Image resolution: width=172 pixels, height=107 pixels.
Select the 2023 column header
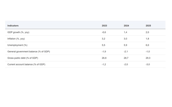click(x=104, y=26)
